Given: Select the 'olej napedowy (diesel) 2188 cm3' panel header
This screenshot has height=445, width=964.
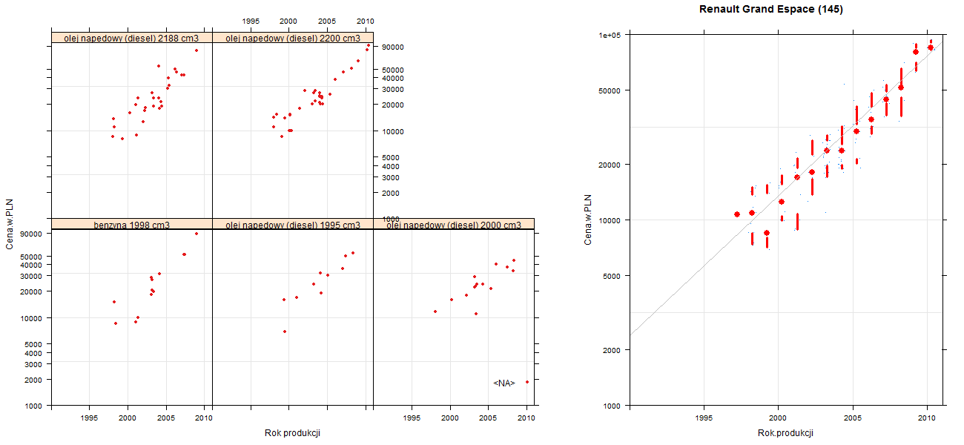Looking at the screenshot, I should coord(131,38).
